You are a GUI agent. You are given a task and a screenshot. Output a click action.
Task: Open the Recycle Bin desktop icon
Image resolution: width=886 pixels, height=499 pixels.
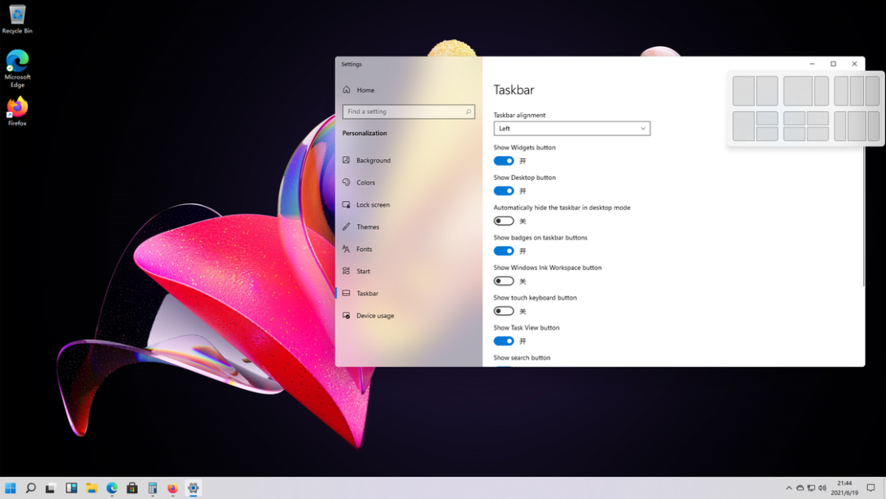pos(17,18)
